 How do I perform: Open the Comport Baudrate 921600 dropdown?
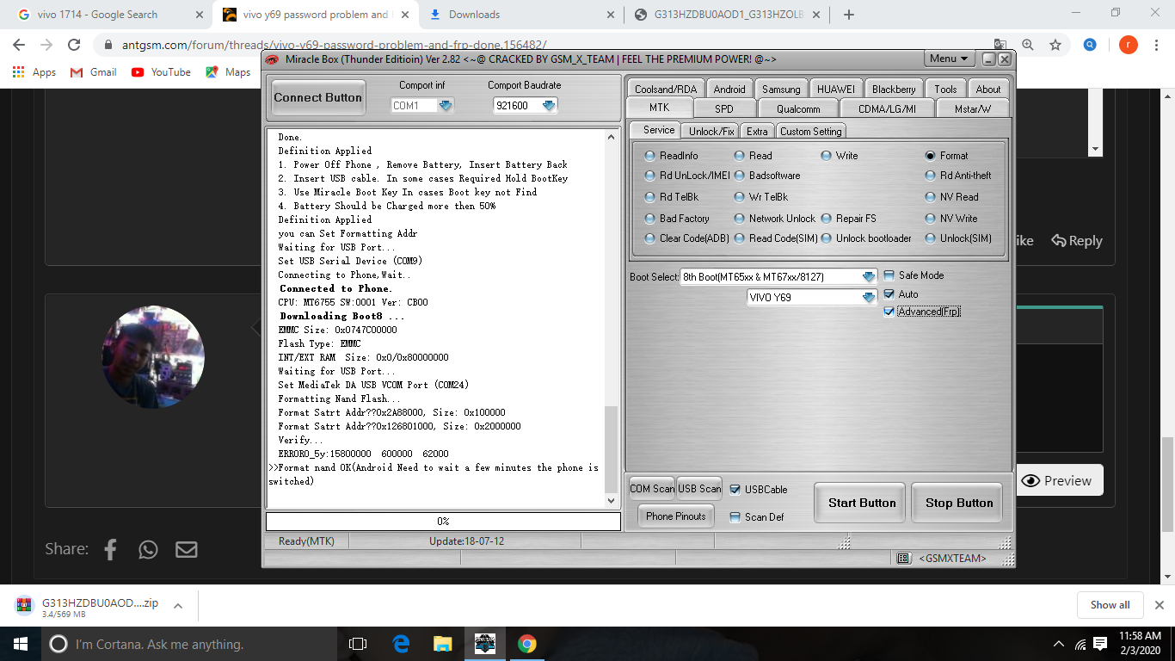tap(548, 106)
